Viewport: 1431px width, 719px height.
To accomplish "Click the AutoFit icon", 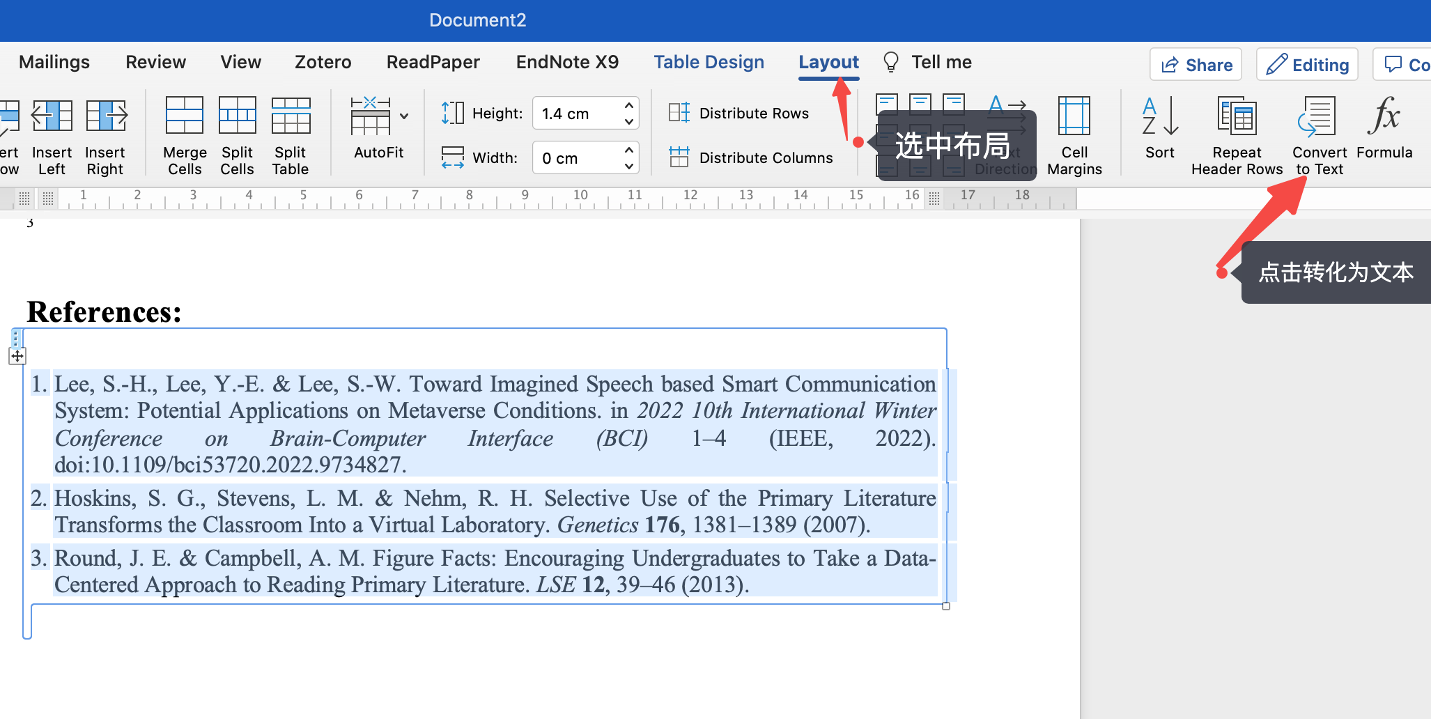I will tap(371, 116).
